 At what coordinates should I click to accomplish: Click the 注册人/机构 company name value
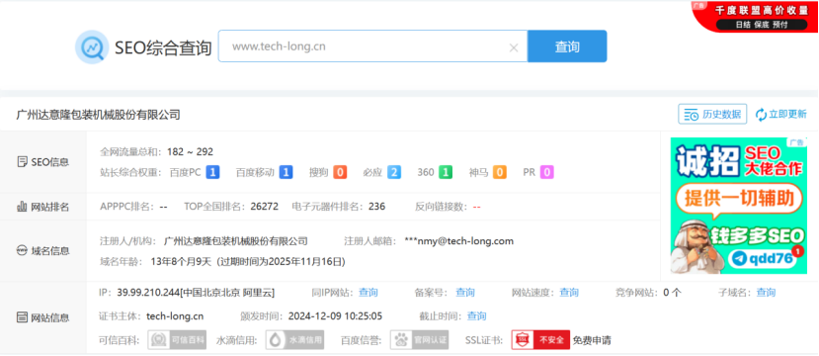(235, 241)
